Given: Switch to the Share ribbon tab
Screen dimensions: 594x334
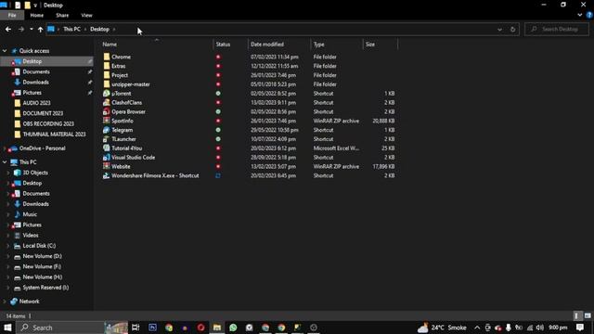Looking at the screenshot, I should coord(62,15).
